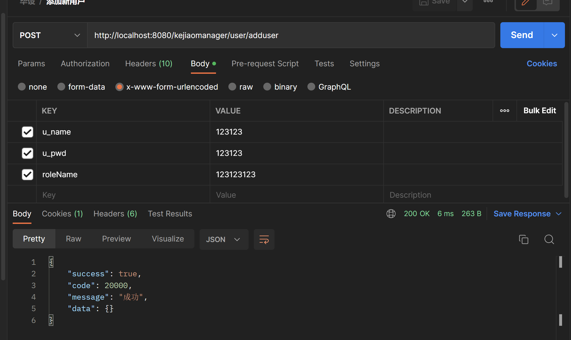The width and height of the screenshot is (571, 340).
Task: Open the three-dot more actions menu at the top
Action: pyautogui.click(x=488, y=2)
